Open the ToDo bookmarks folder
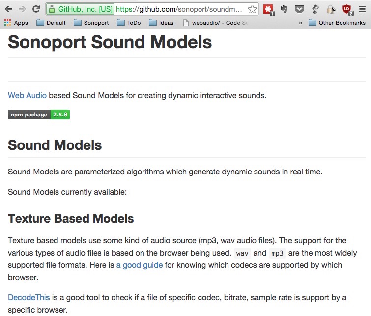The width and height of the screenshot is (371, 316). point(129,23)
